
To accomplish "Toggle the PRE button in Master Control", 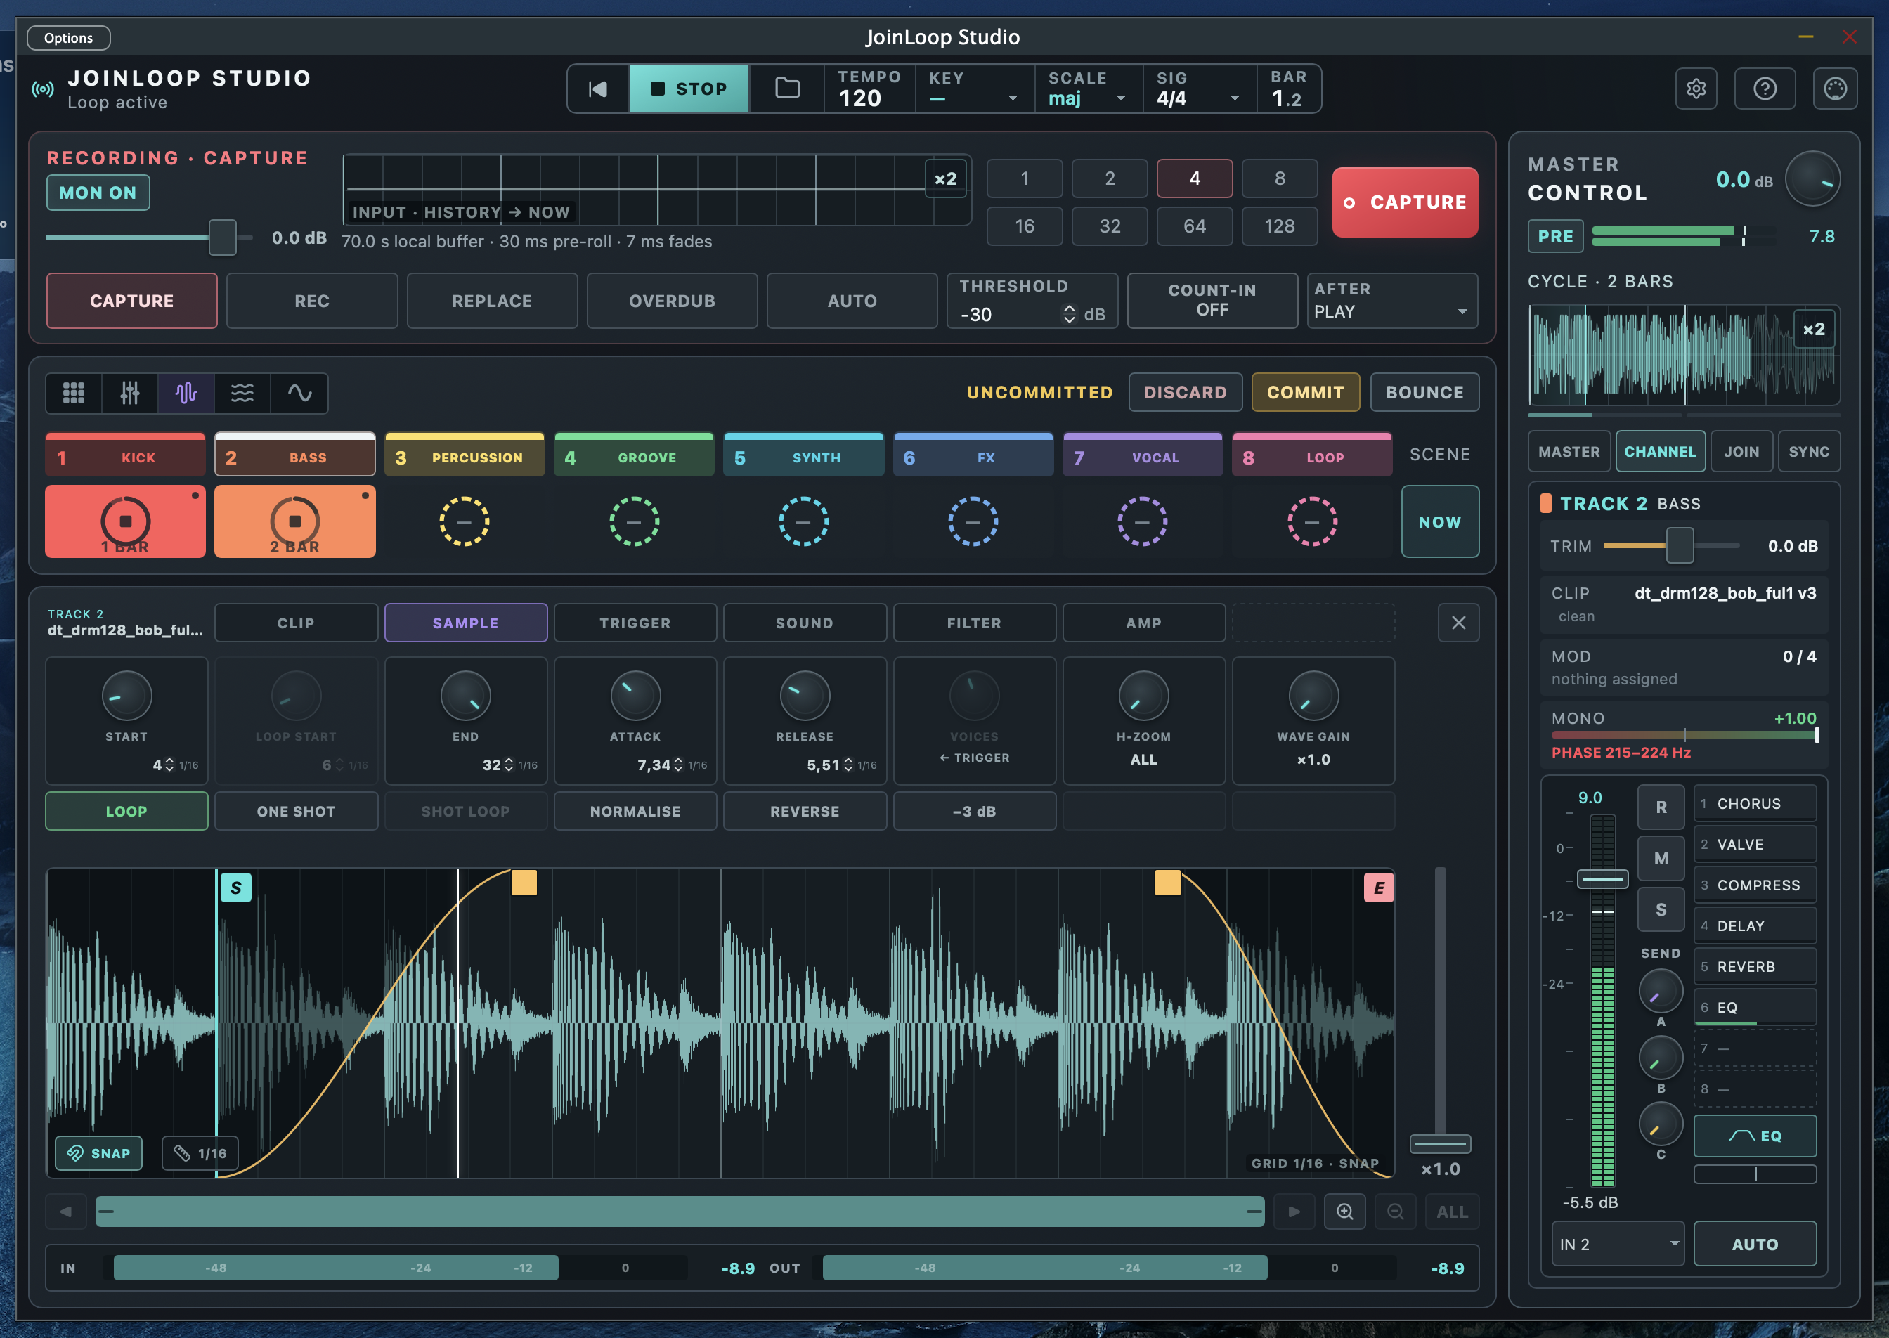I will (1555, 236).
